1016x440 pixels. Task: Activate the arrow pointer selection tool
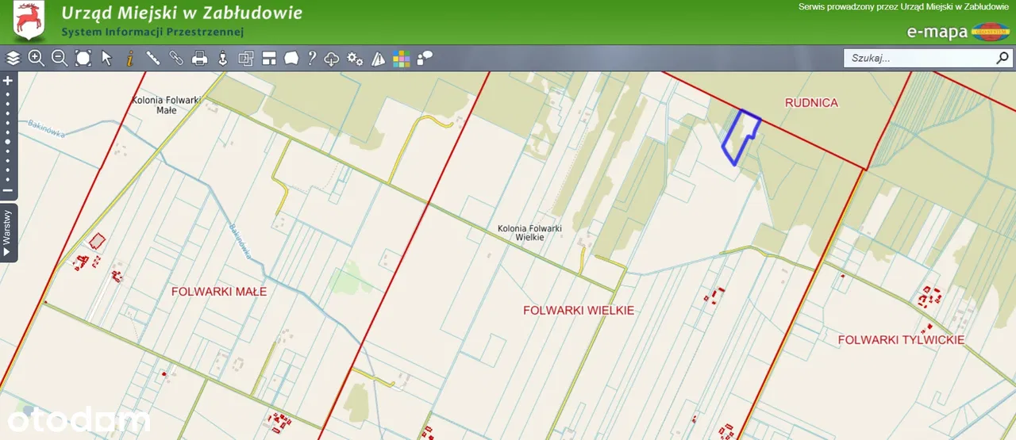pos(107,58)
